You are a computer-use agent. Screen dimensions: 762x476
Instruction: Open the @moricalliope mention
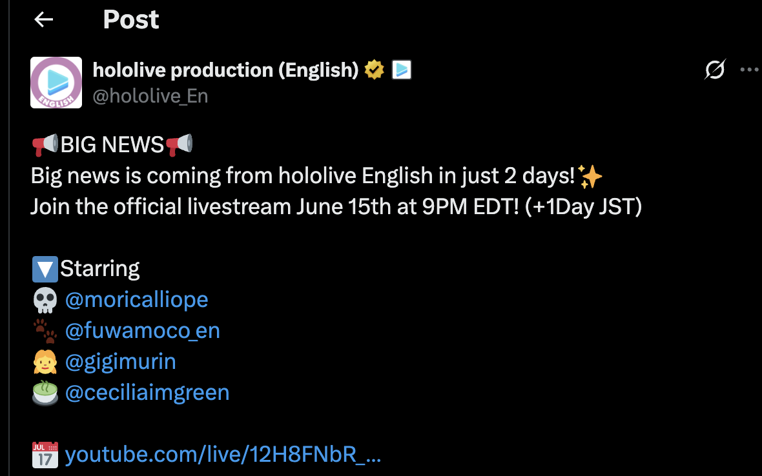137,299
